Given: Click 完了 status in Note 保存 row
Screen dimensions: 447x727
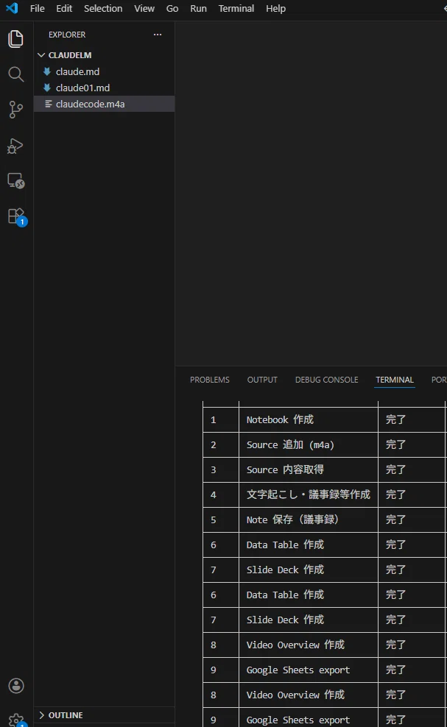Looking at the screenshot, I should click(x=396, y=519).
